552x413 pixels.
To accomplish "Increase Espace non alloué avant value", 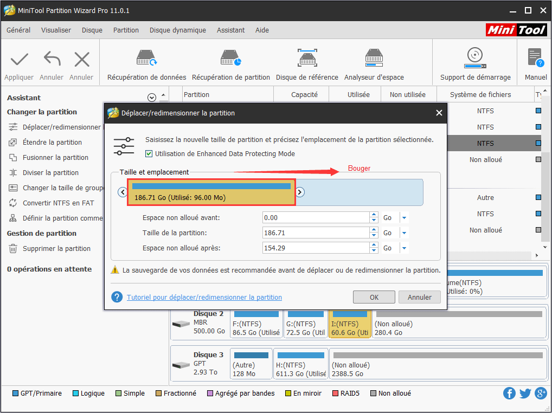I will pos(374,215).
